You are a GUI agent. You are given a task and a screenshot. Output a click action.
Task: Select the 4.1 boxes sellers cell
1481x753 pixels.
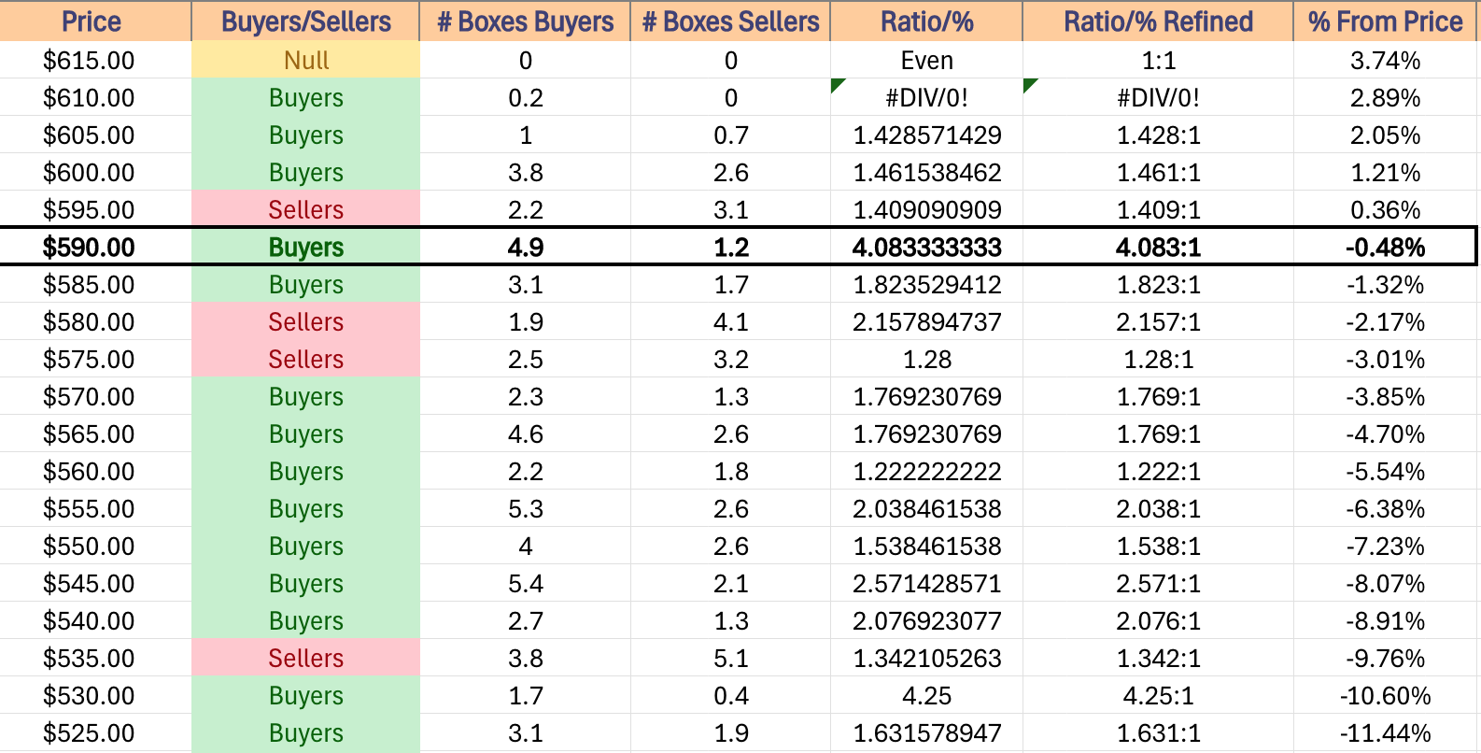[730, 321]
